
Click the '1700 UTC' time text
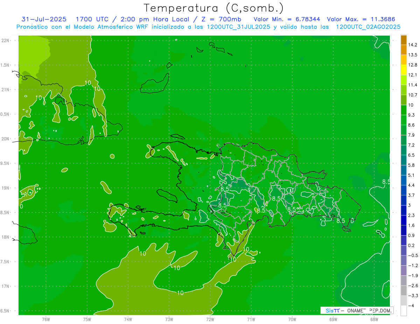pos(92,19)
